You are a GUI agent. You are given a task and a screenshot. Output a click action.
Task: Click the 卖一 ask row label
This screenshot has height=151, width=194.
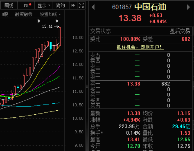click(95, 77)
